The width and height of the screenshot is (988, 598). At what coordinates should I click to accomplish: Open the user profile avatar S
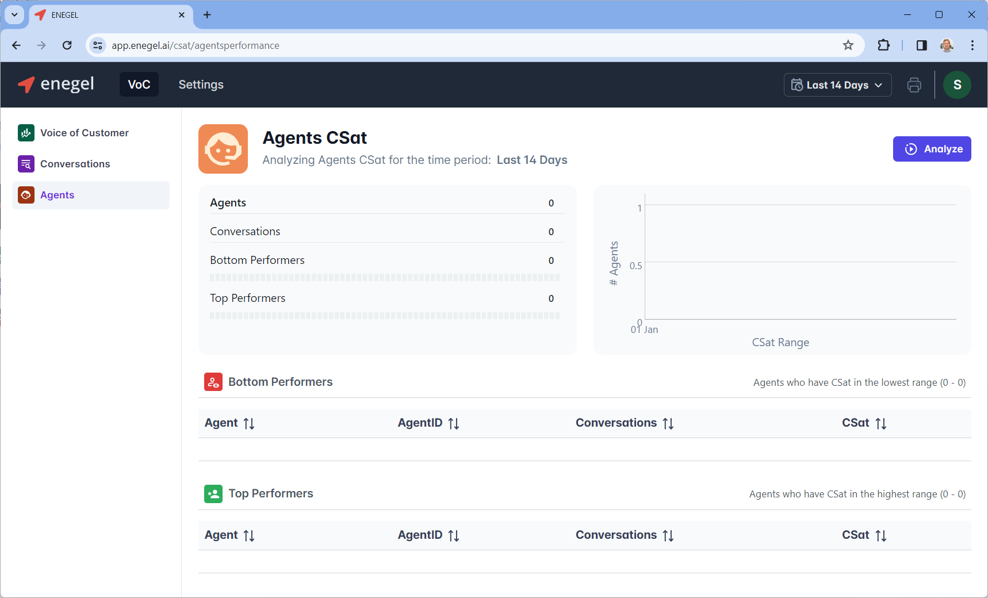coord(957,85)
